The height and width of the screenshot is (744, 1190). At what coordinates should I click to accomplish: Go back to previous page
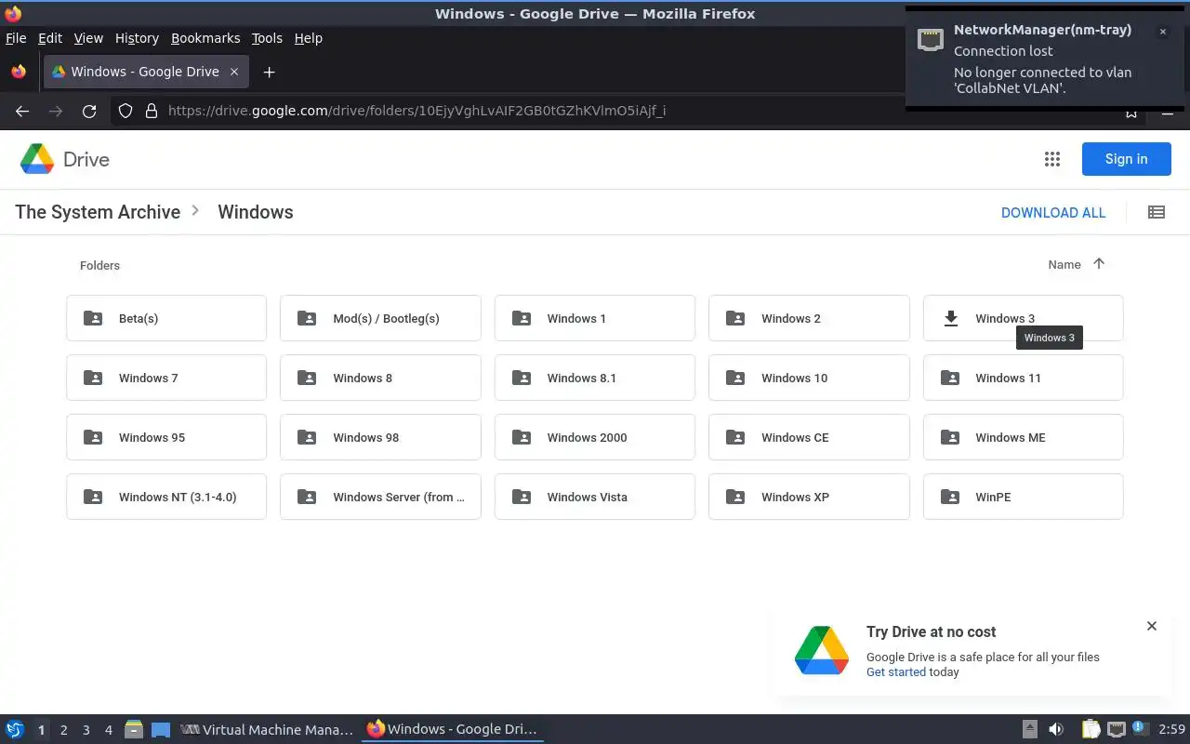[22, 111]
